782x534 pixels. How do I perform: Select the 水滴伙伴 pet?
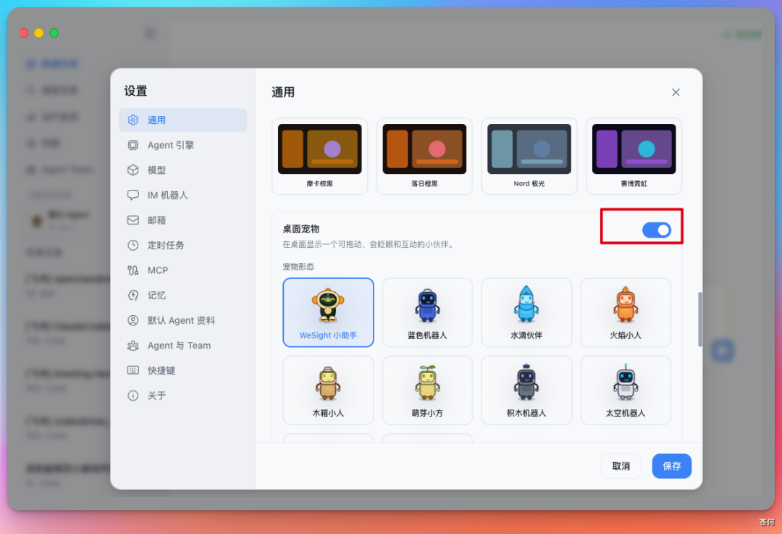tap(526, 312)
